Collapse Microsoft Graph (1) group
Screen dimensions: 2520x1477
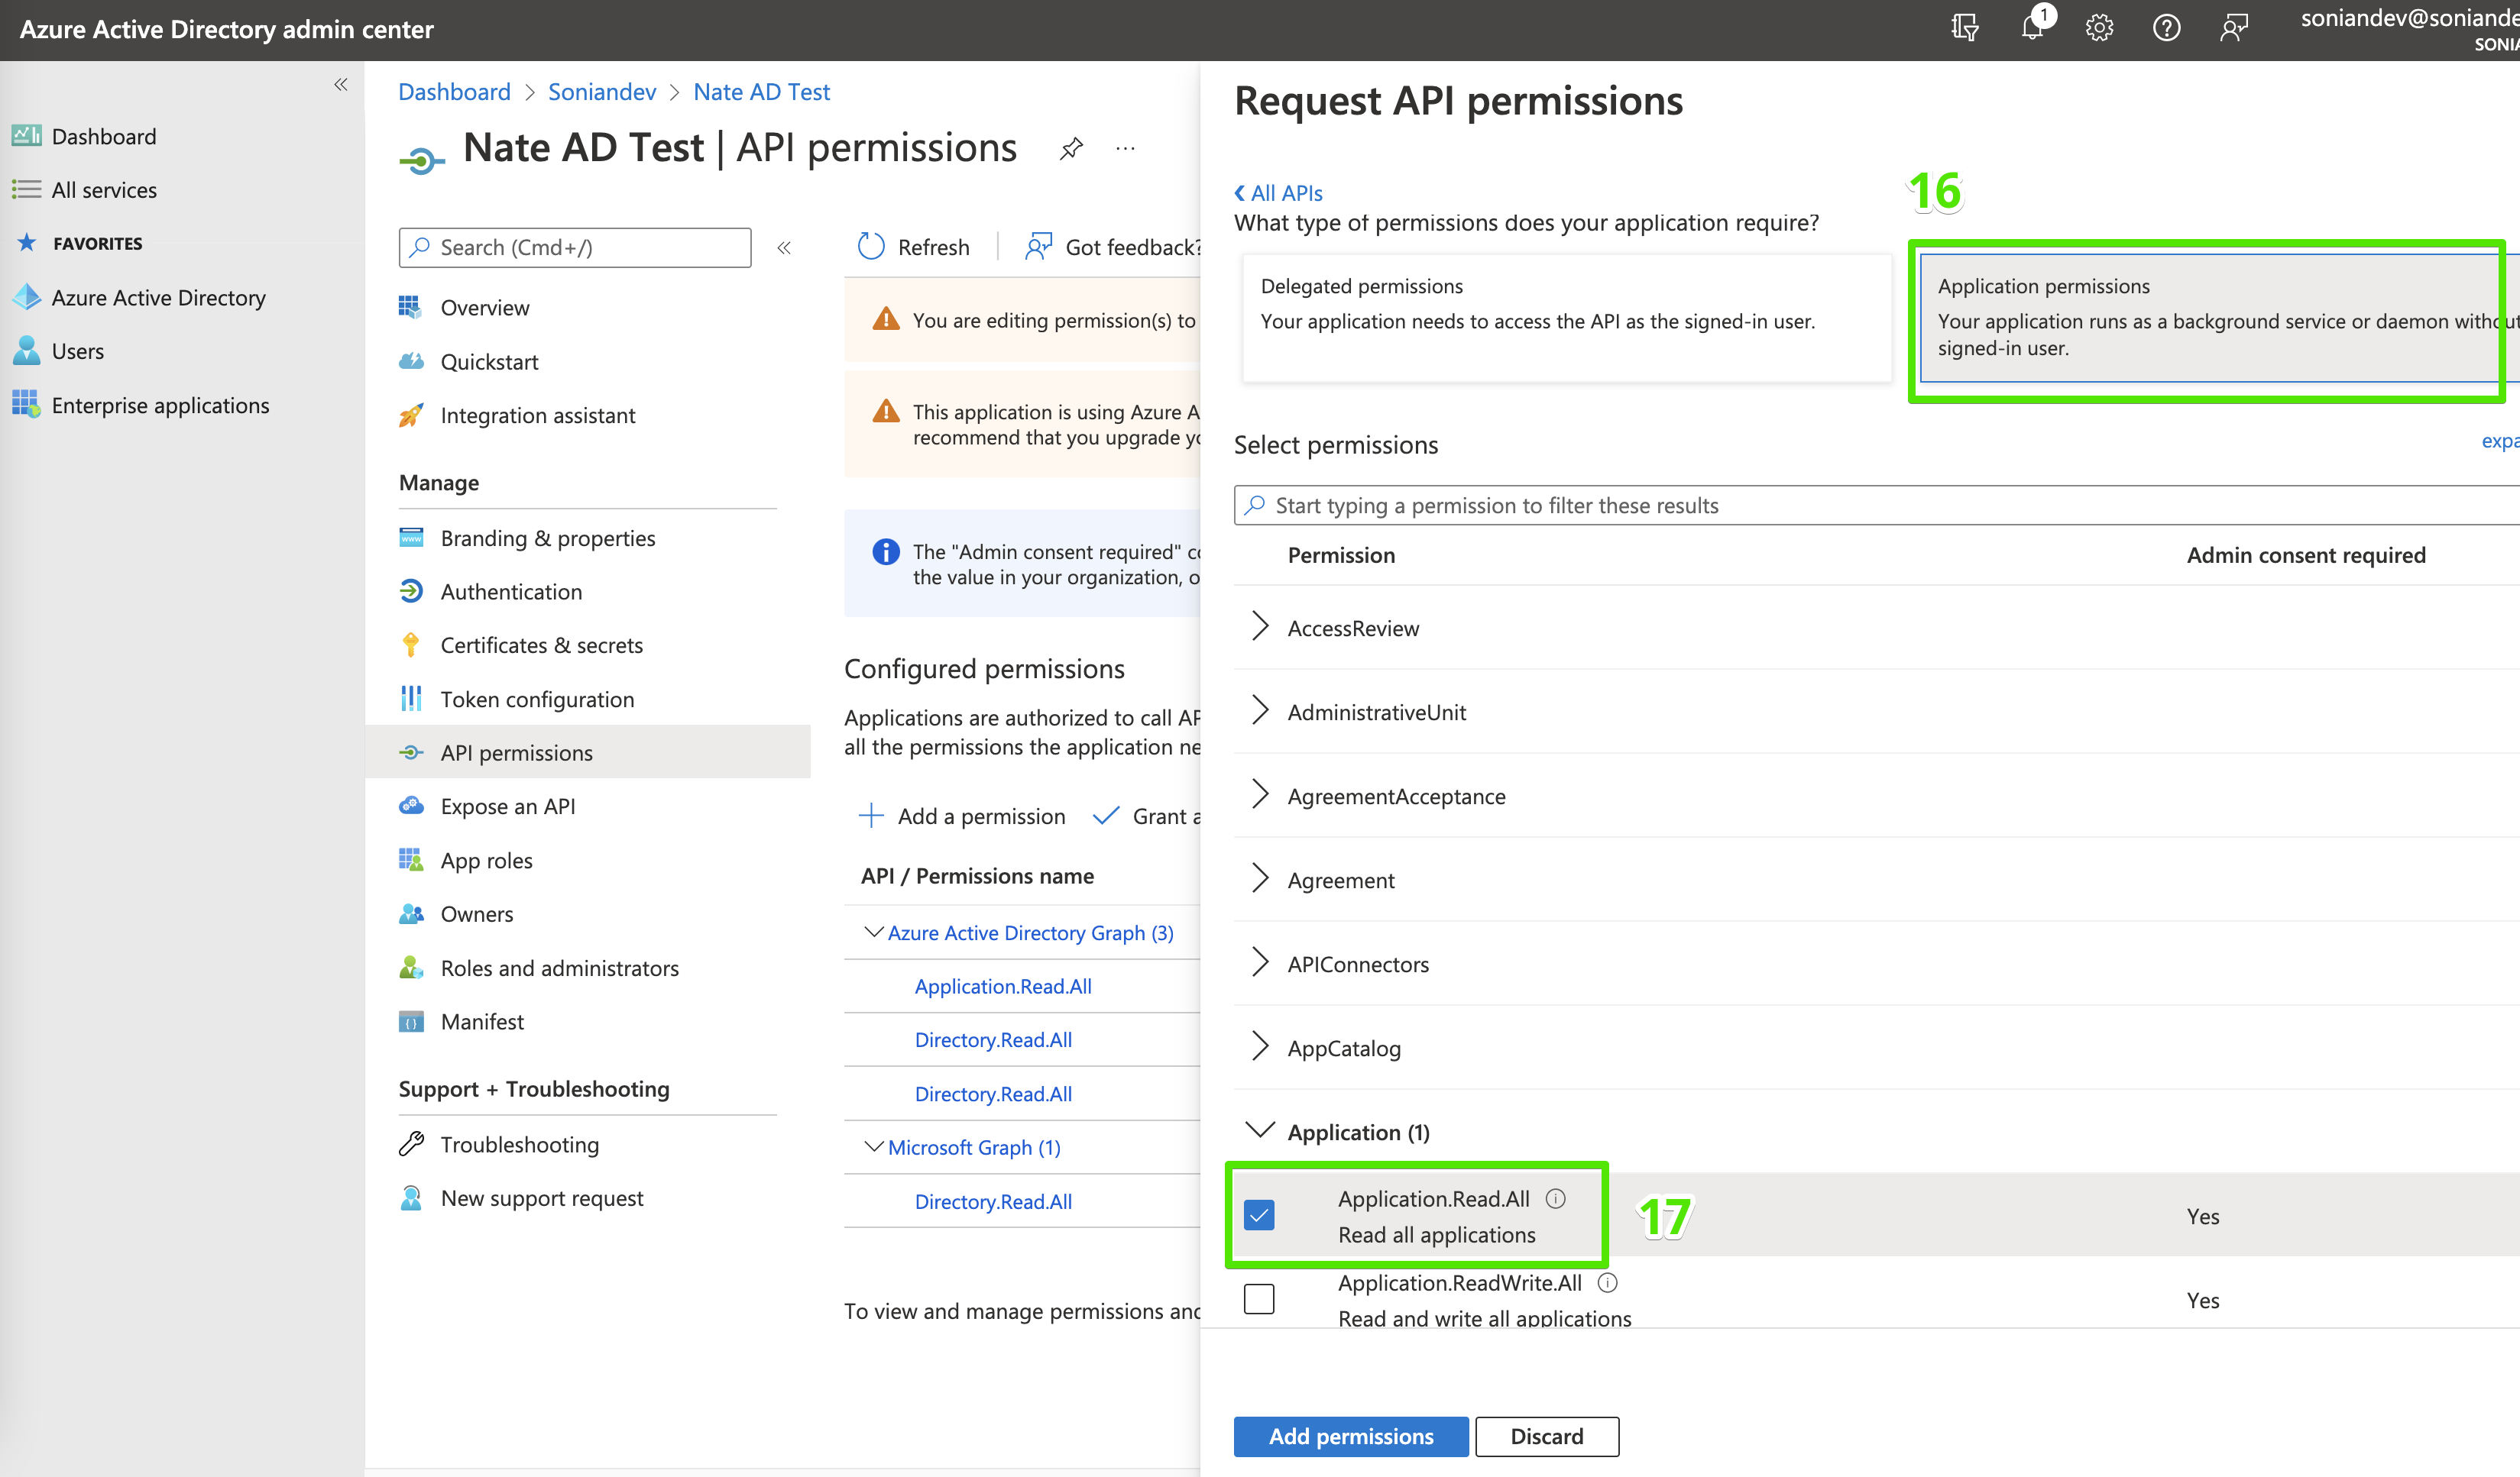coord(873,1146)
